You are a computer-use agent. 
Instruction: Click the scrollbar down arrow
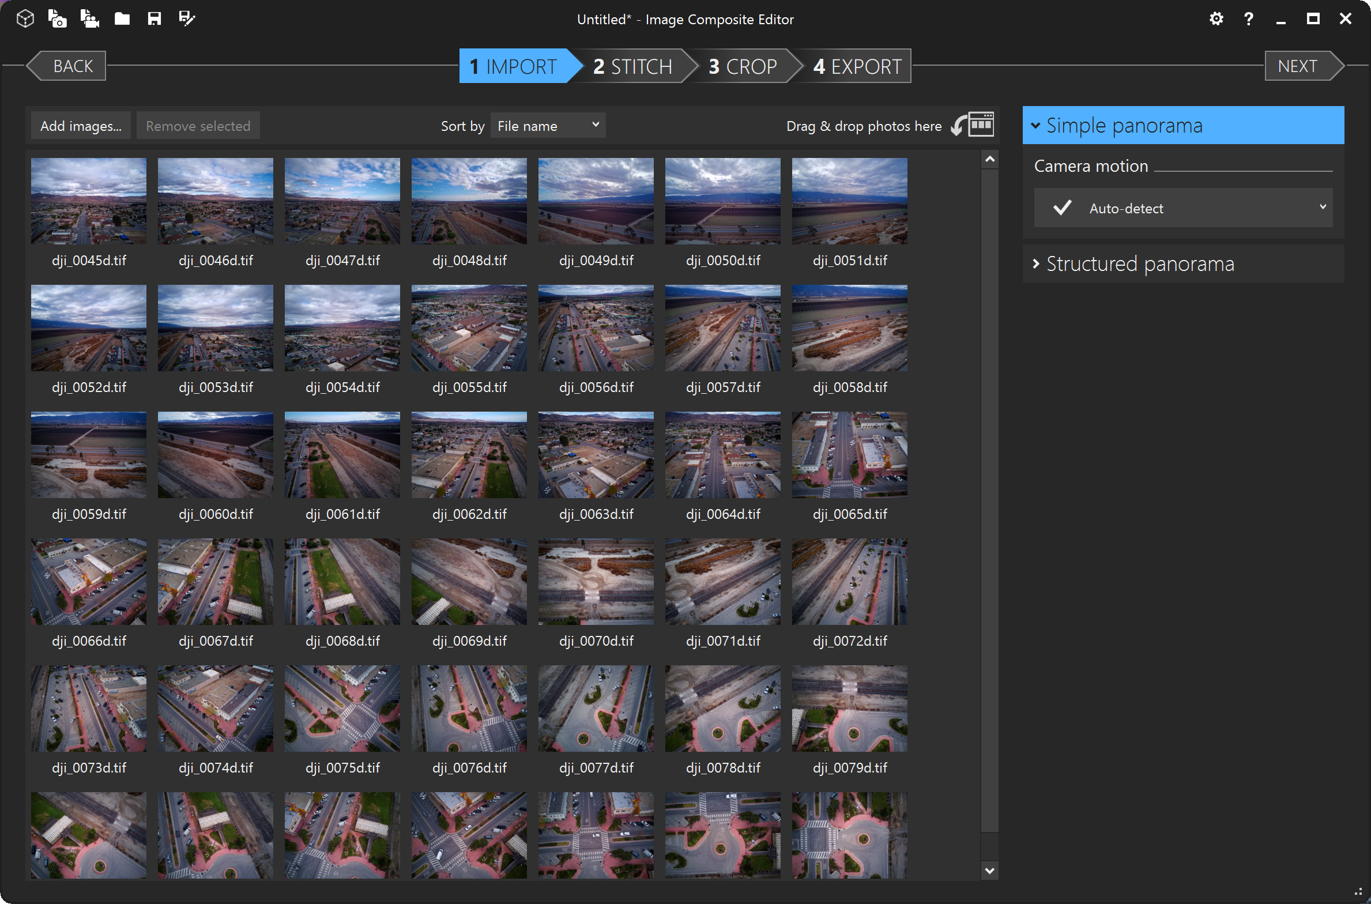click(x=989, y=871)
